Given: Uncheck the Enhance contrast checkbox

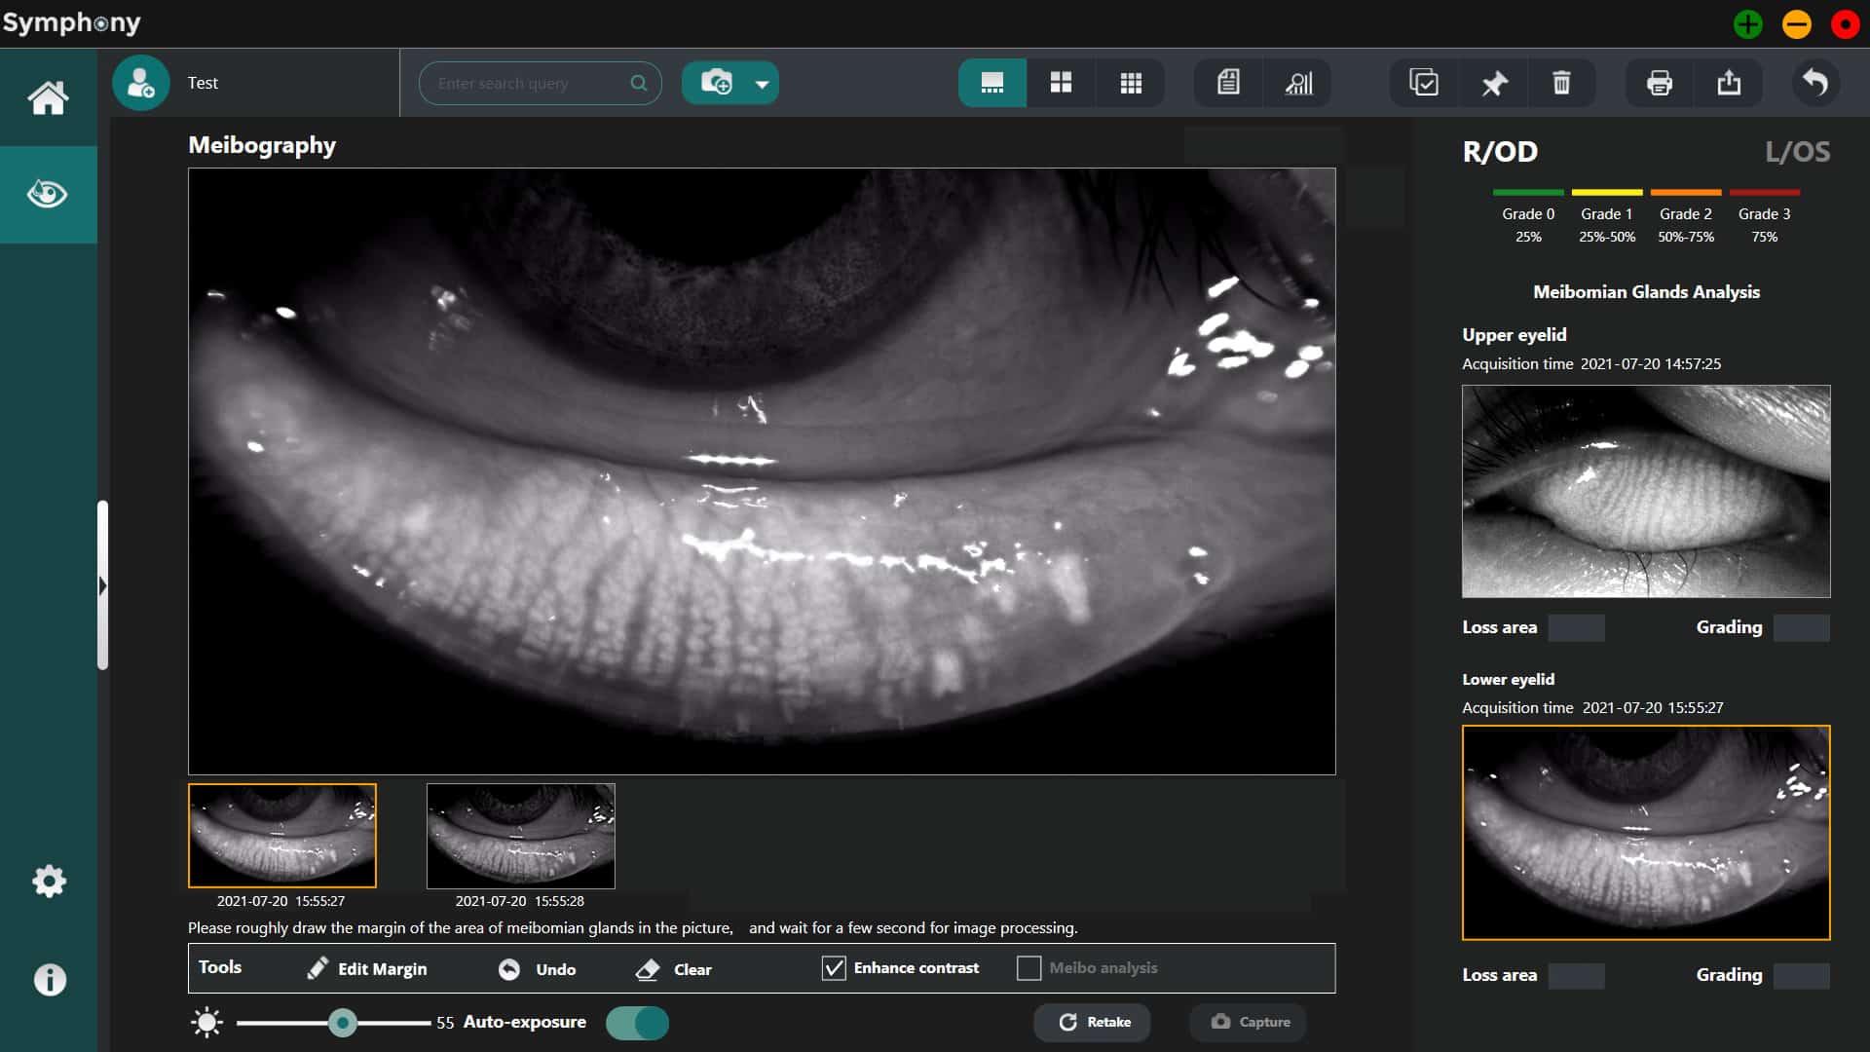Looking at the screenshot, I should click(834, 967).
